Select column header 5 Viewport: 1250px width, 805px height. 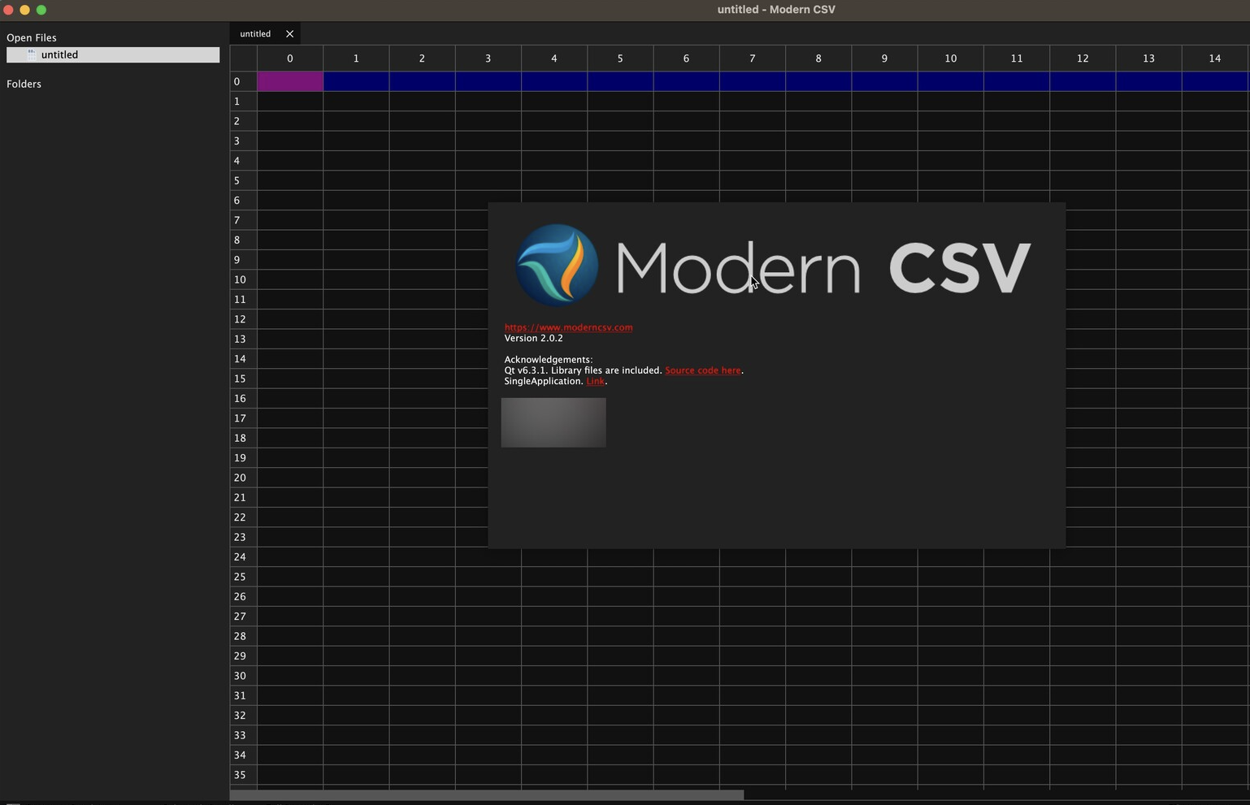point(619,58)
